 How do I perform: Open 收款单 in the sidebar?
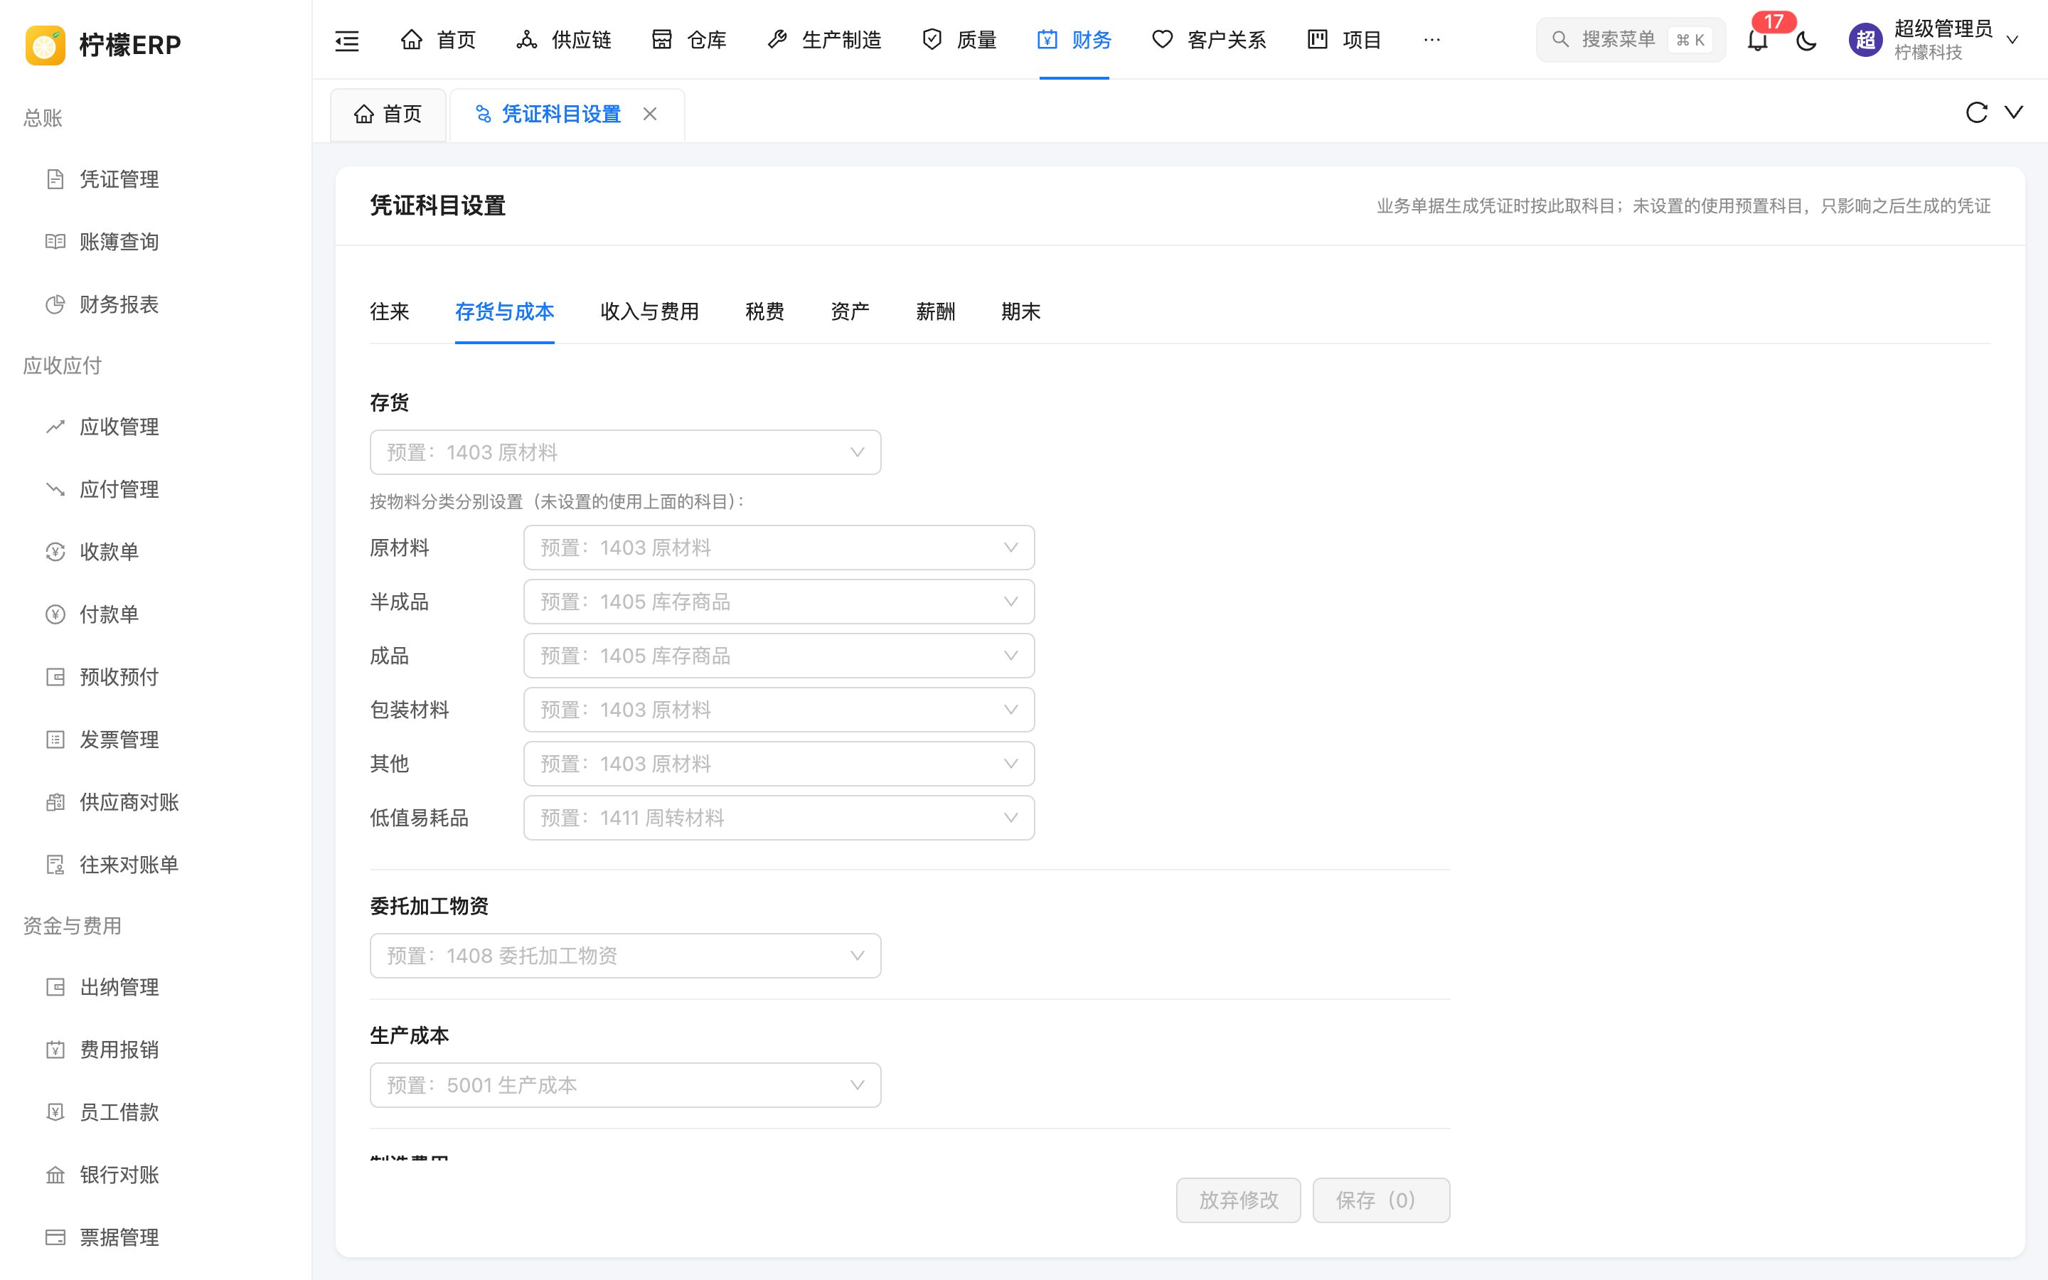(110, 552)
